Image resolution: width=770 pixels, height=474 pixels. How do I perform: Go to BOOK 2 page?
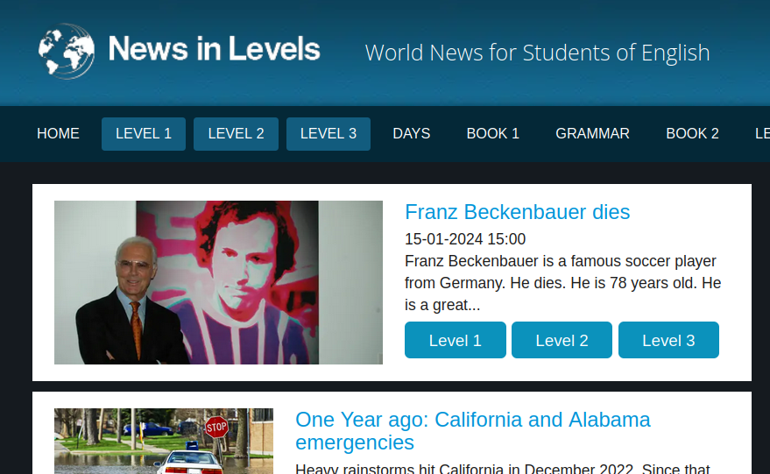pos(692,134)
